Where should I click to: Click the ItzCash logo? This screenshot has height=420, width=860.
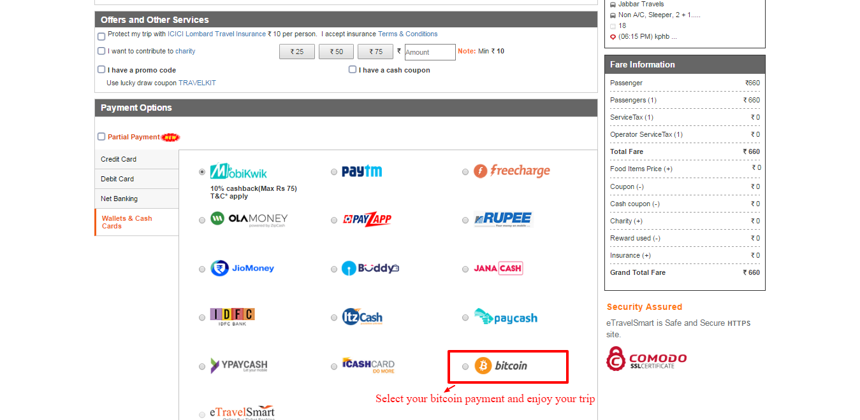[362, 317]
